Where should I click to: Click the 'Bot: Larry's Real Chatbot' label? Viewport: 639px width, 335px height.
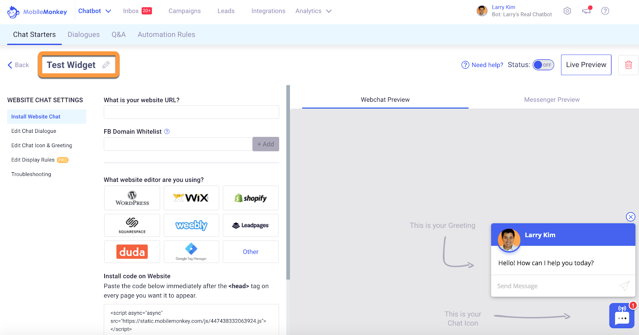[522, 14]
